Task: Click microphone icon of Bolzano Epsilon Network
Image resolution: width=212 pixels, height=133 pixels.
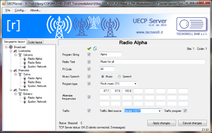Action: (25, 102)
